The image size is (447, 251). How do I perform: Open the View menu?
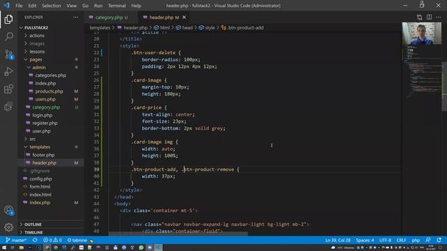(x=71, y=6)
